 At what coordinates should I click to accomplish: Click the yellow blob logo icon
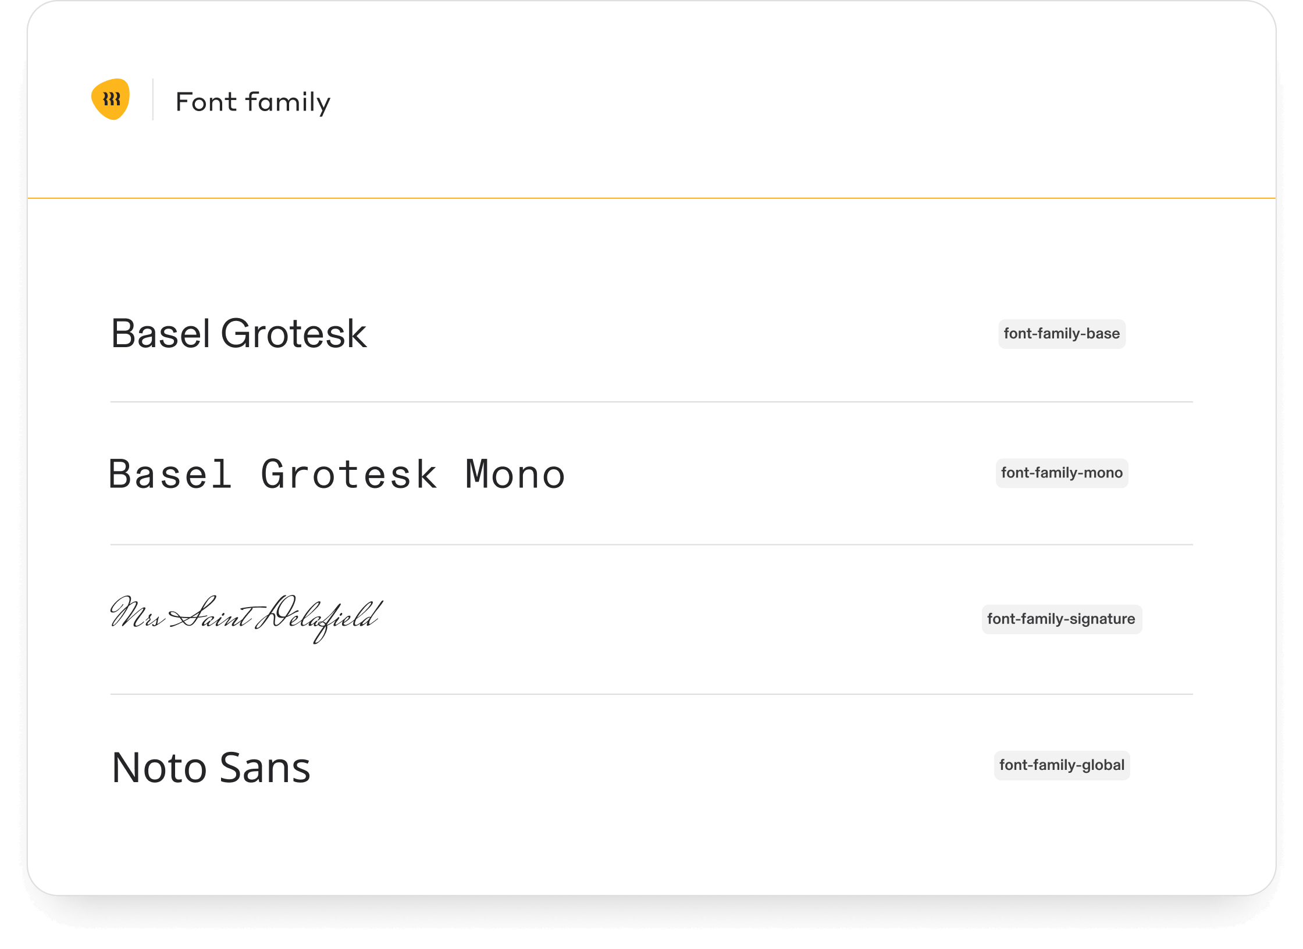pos(111,99)
